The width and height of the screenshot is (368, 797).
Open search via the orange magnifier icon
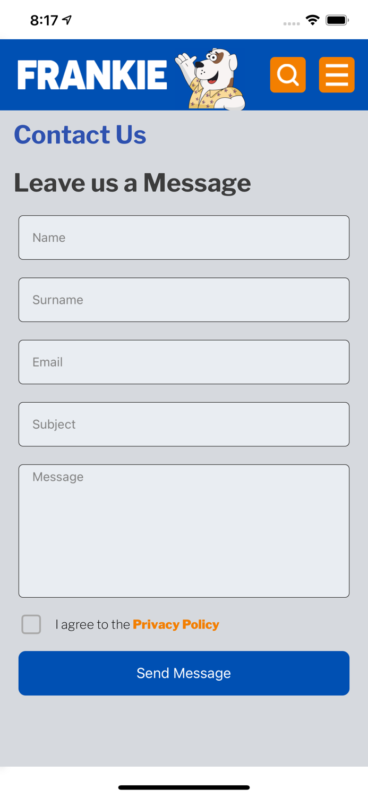[x=288, y=75]
